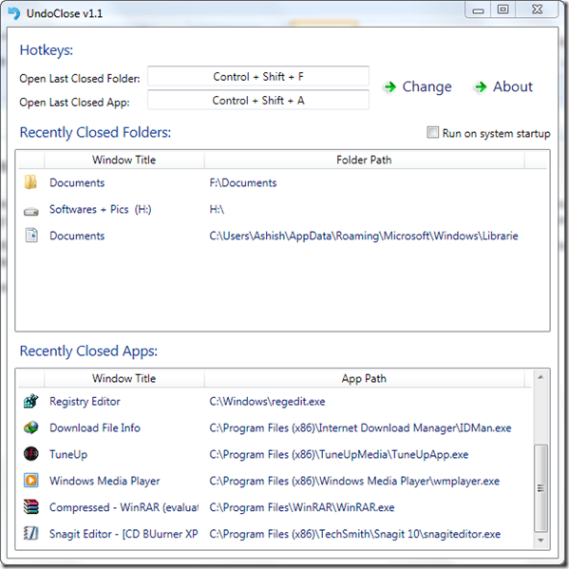Click the green arrow next to Change

[x=390, y=87]
